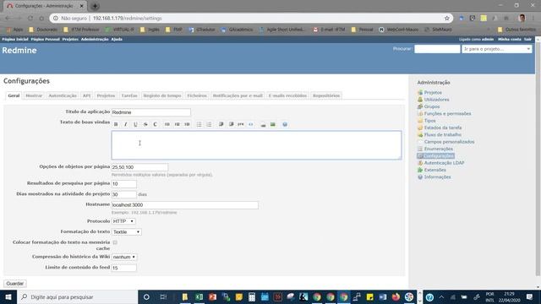Switch to the Autenticação settings tab

63,95
